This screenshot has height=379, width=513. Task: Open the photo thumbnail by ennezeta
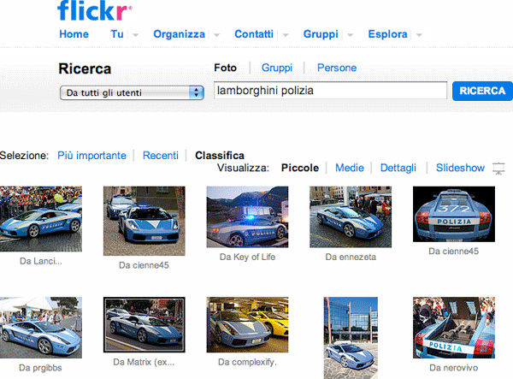tap(351, 217)
